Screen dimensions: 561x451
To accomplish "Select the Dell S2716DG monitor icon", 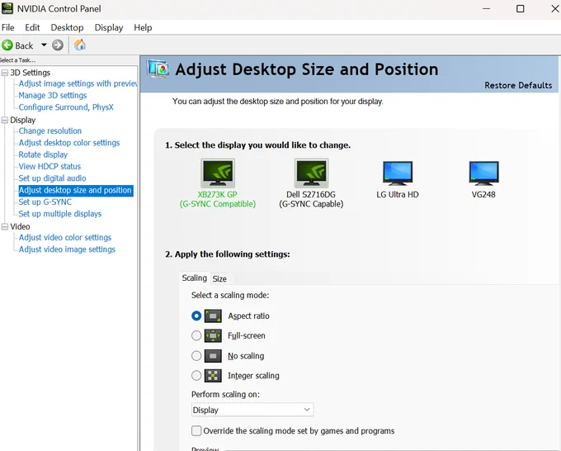I will click(x=311, y=173).
